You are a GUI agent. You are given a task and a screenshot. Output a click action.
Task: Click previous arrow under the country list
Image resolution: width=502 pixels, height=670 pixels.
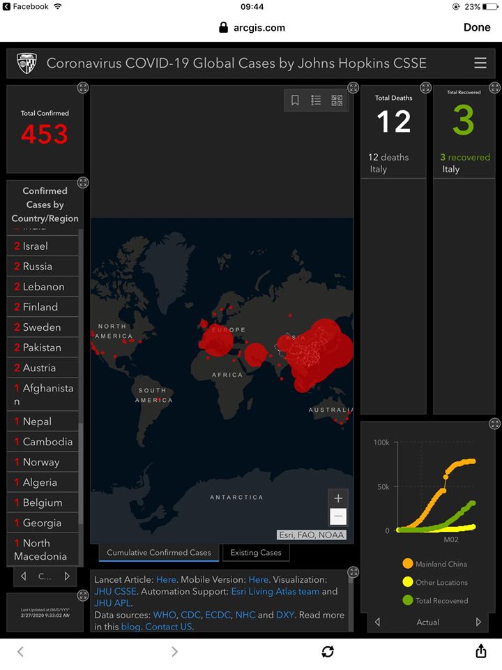(24, 576)
